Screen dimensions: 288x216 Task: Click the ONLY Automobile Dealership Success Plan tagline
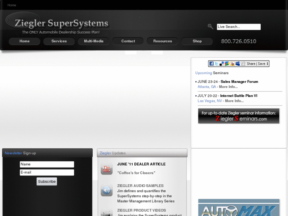click(x=61, y=32)
